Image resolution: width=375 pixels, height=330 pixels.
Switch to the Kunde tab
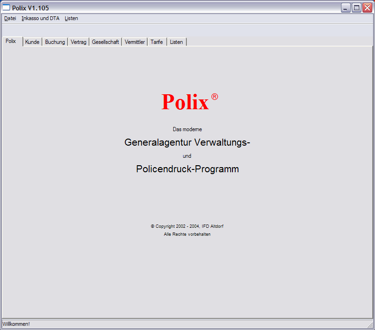click(x=32, y=42)
